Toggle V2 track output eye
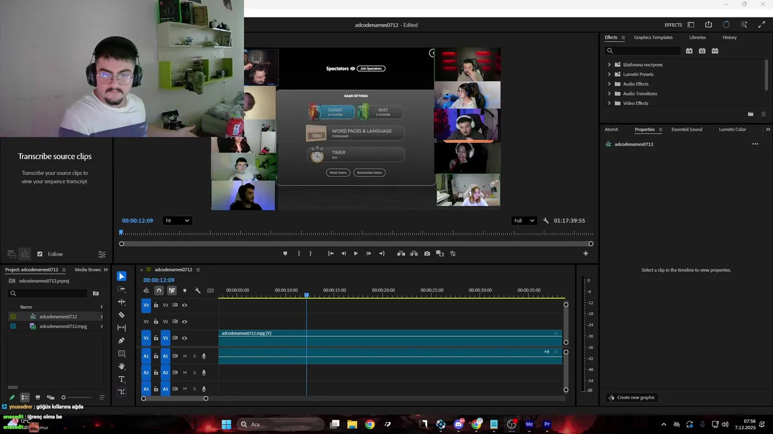773x434 pixels. pos(185,322)
